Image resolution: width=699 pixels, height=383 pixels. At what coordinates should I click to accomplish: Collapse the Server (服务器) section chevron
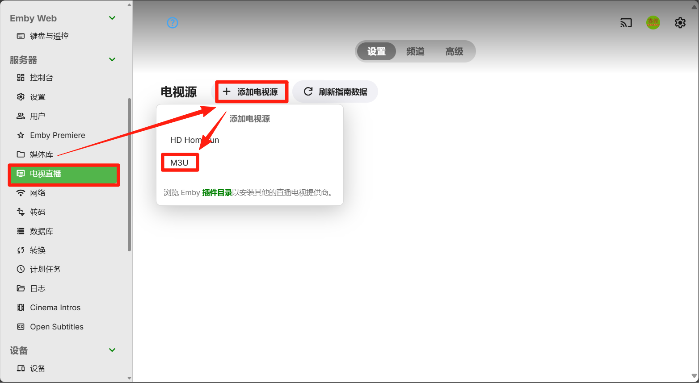112,60
